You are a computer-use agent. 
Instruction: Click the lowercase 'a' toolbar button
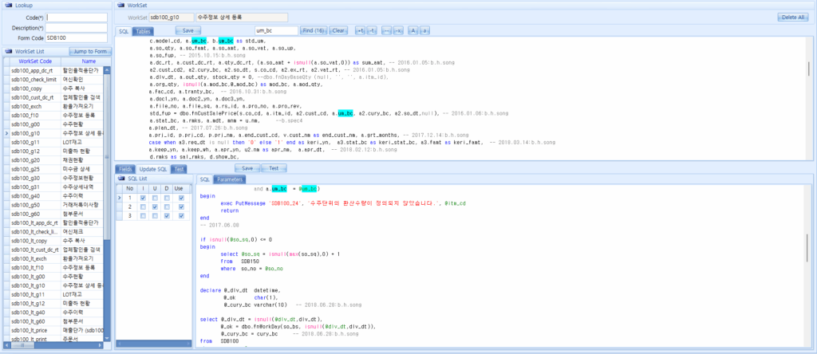coord(426,30)
